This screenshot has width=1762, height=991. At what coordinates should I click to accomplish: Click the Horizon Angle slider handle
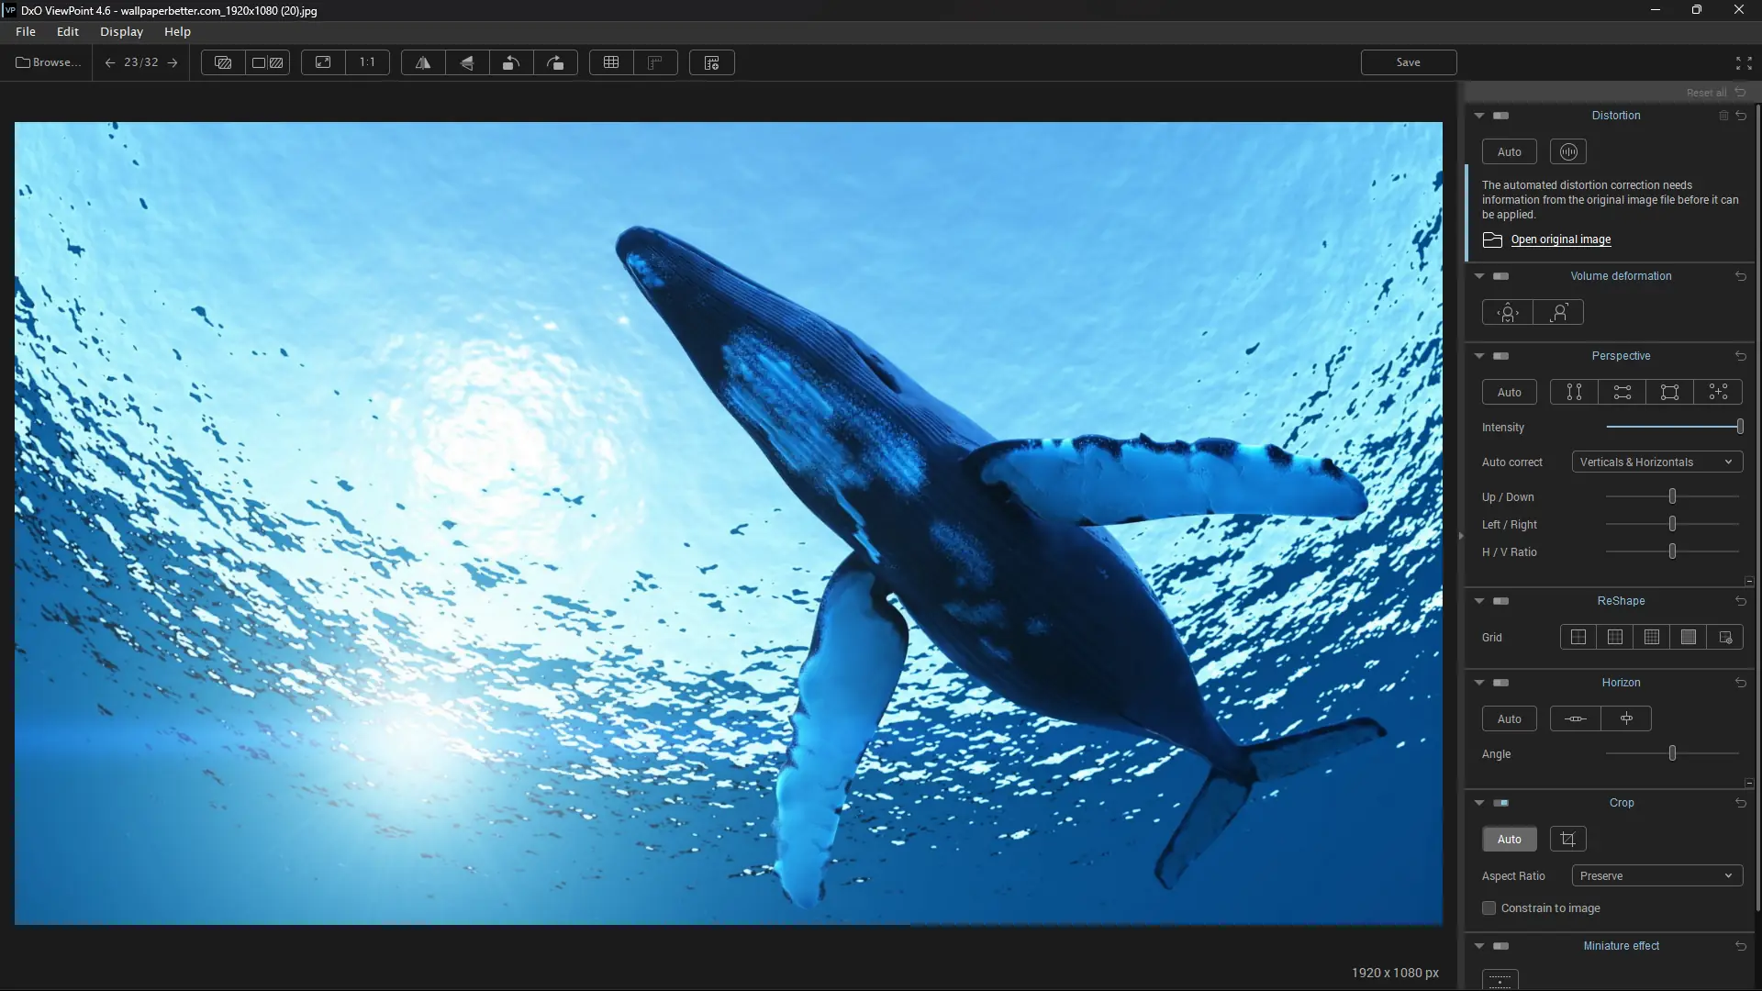tap(1672, 753)
